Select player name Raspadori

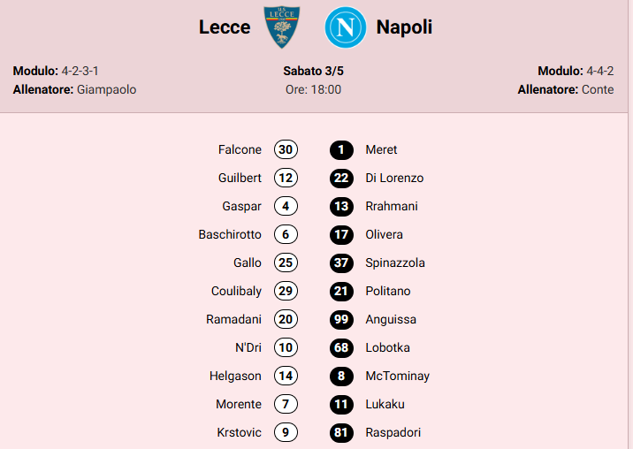pos(393,432)
